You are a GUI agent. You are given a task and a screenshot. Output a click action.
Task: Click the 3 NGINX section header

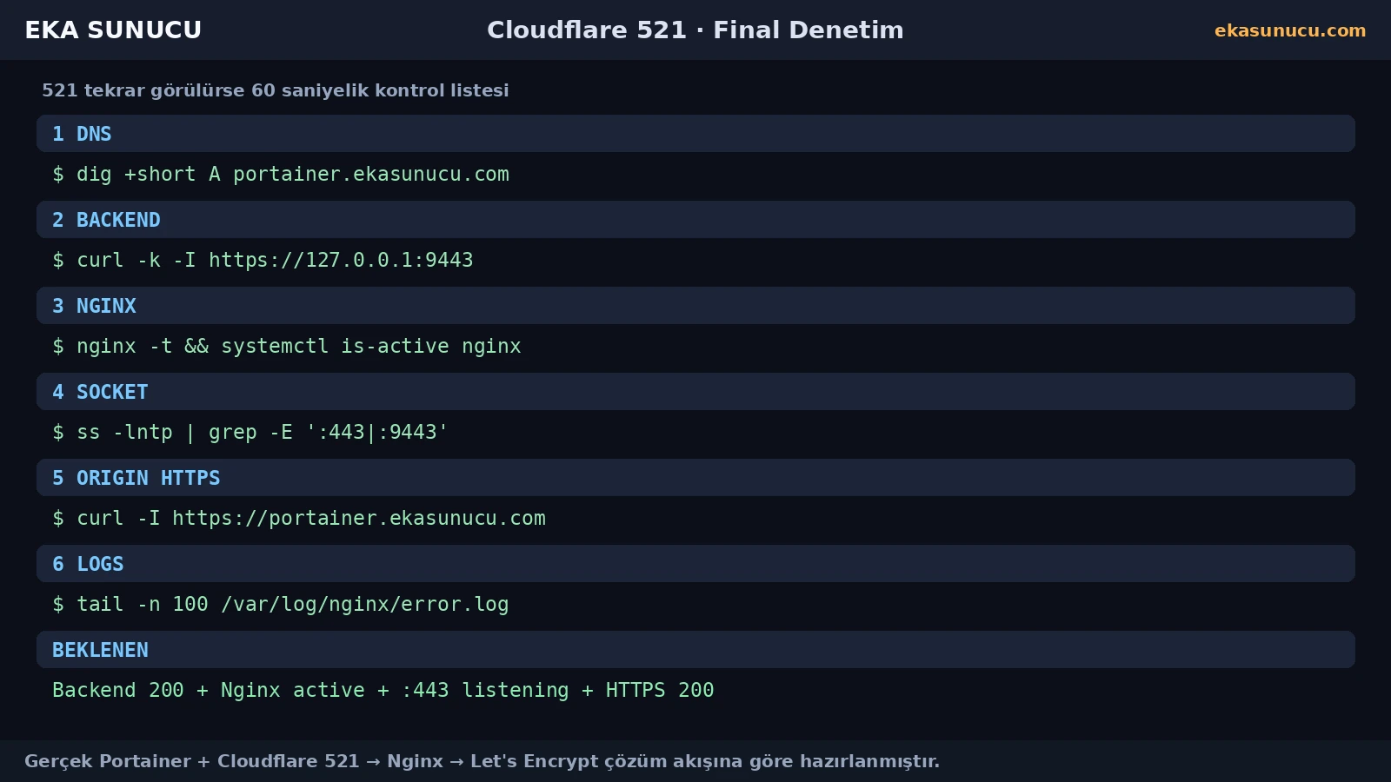click(695, 306)
